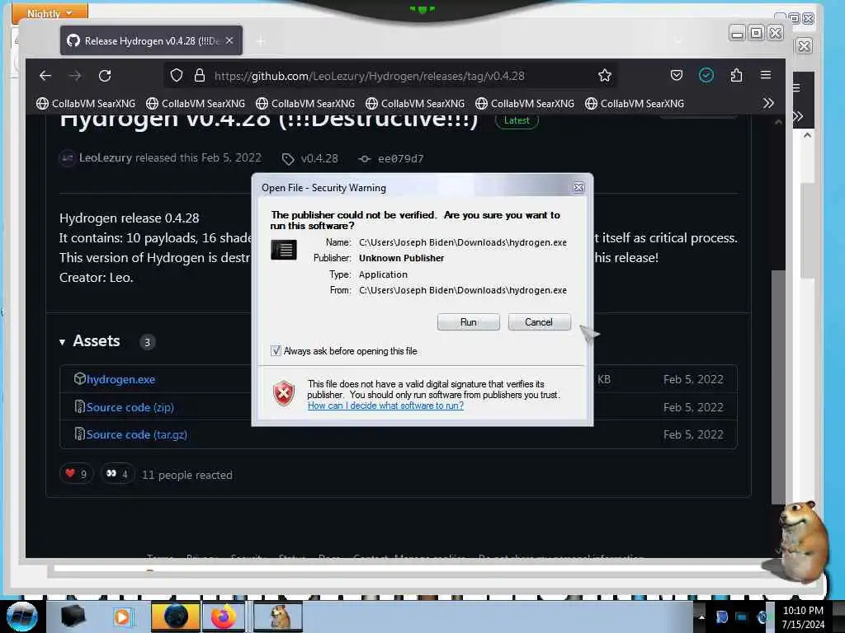Open the Nightly menu dropdown

click(50, 13)
